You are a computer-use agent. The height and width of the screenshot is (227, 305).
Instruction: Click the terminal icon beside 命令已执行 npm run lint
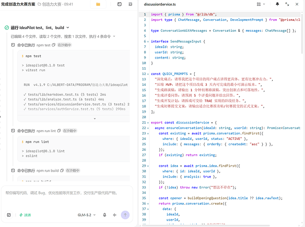click(13, 131)
